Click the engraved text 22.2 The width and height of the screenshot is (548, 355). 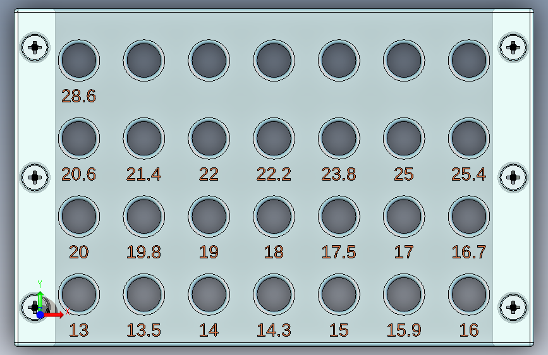tap(274, 174)
